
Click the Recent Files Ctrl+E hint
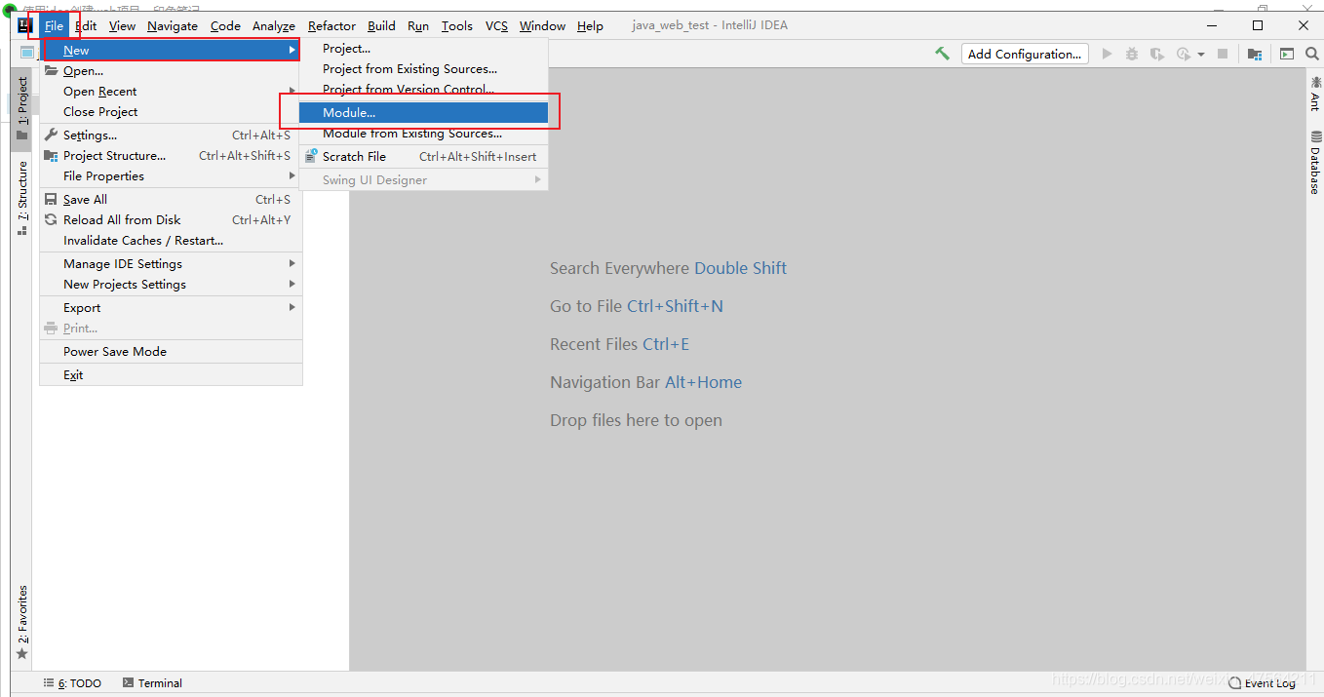[619, 344]
